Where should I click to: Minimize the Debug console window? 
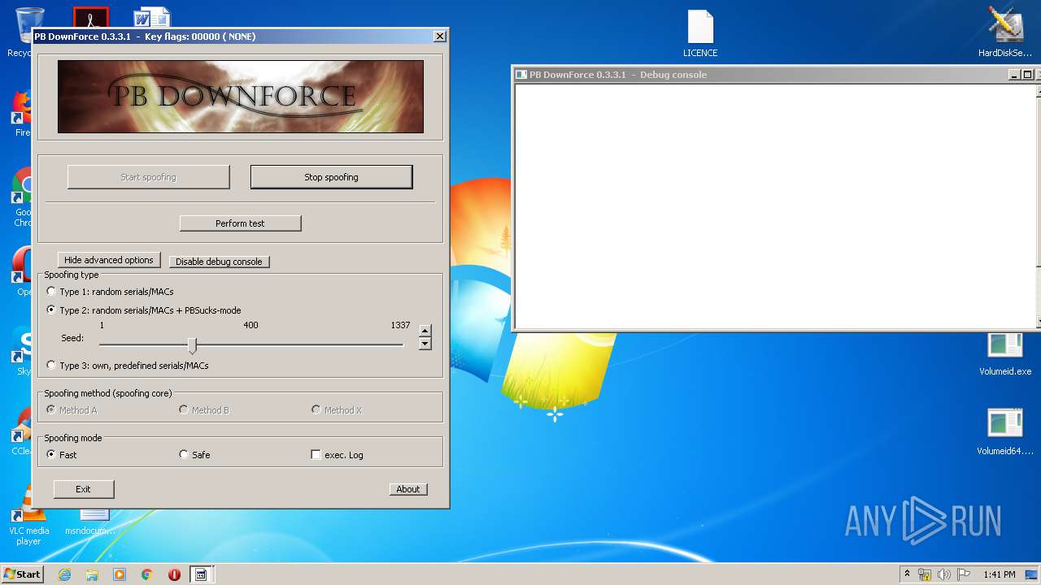(1014, 75)
